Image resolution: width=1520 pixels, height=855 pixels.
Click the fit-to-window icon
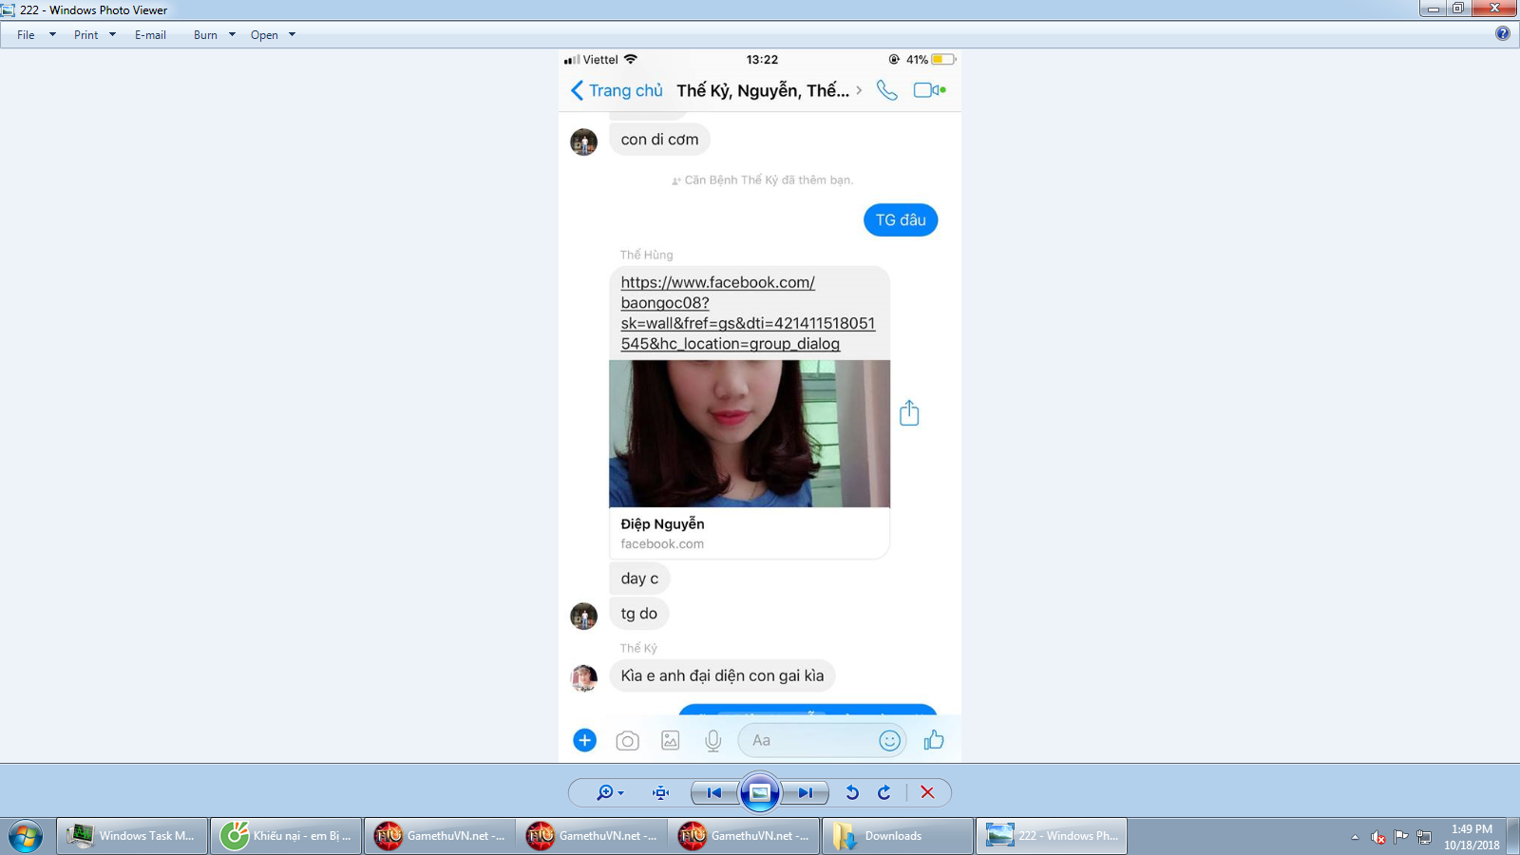click(659, 792)
